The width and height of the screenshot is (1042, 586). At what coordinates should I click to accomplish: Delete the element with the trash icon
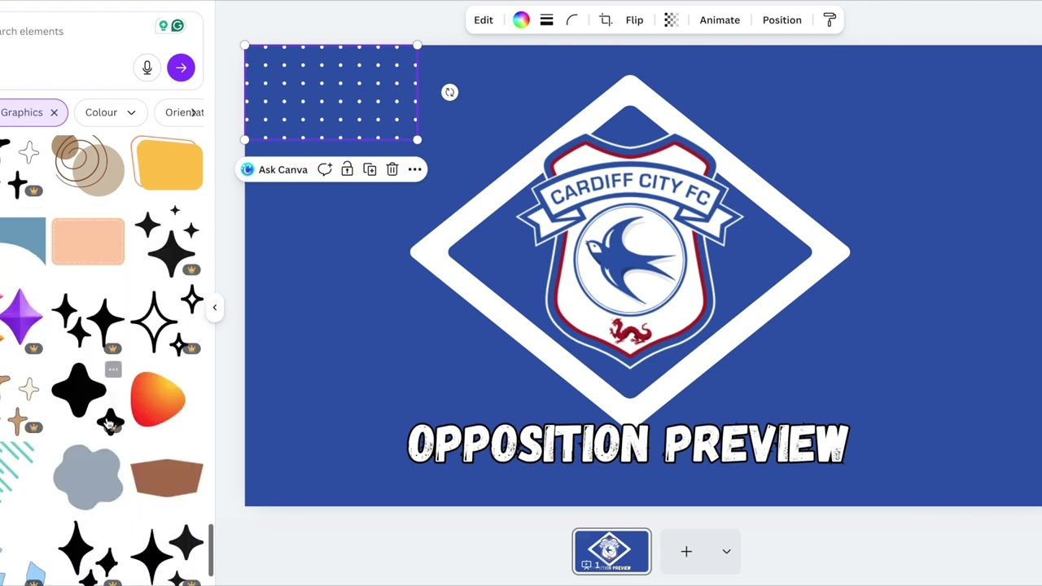coord(392,169)
